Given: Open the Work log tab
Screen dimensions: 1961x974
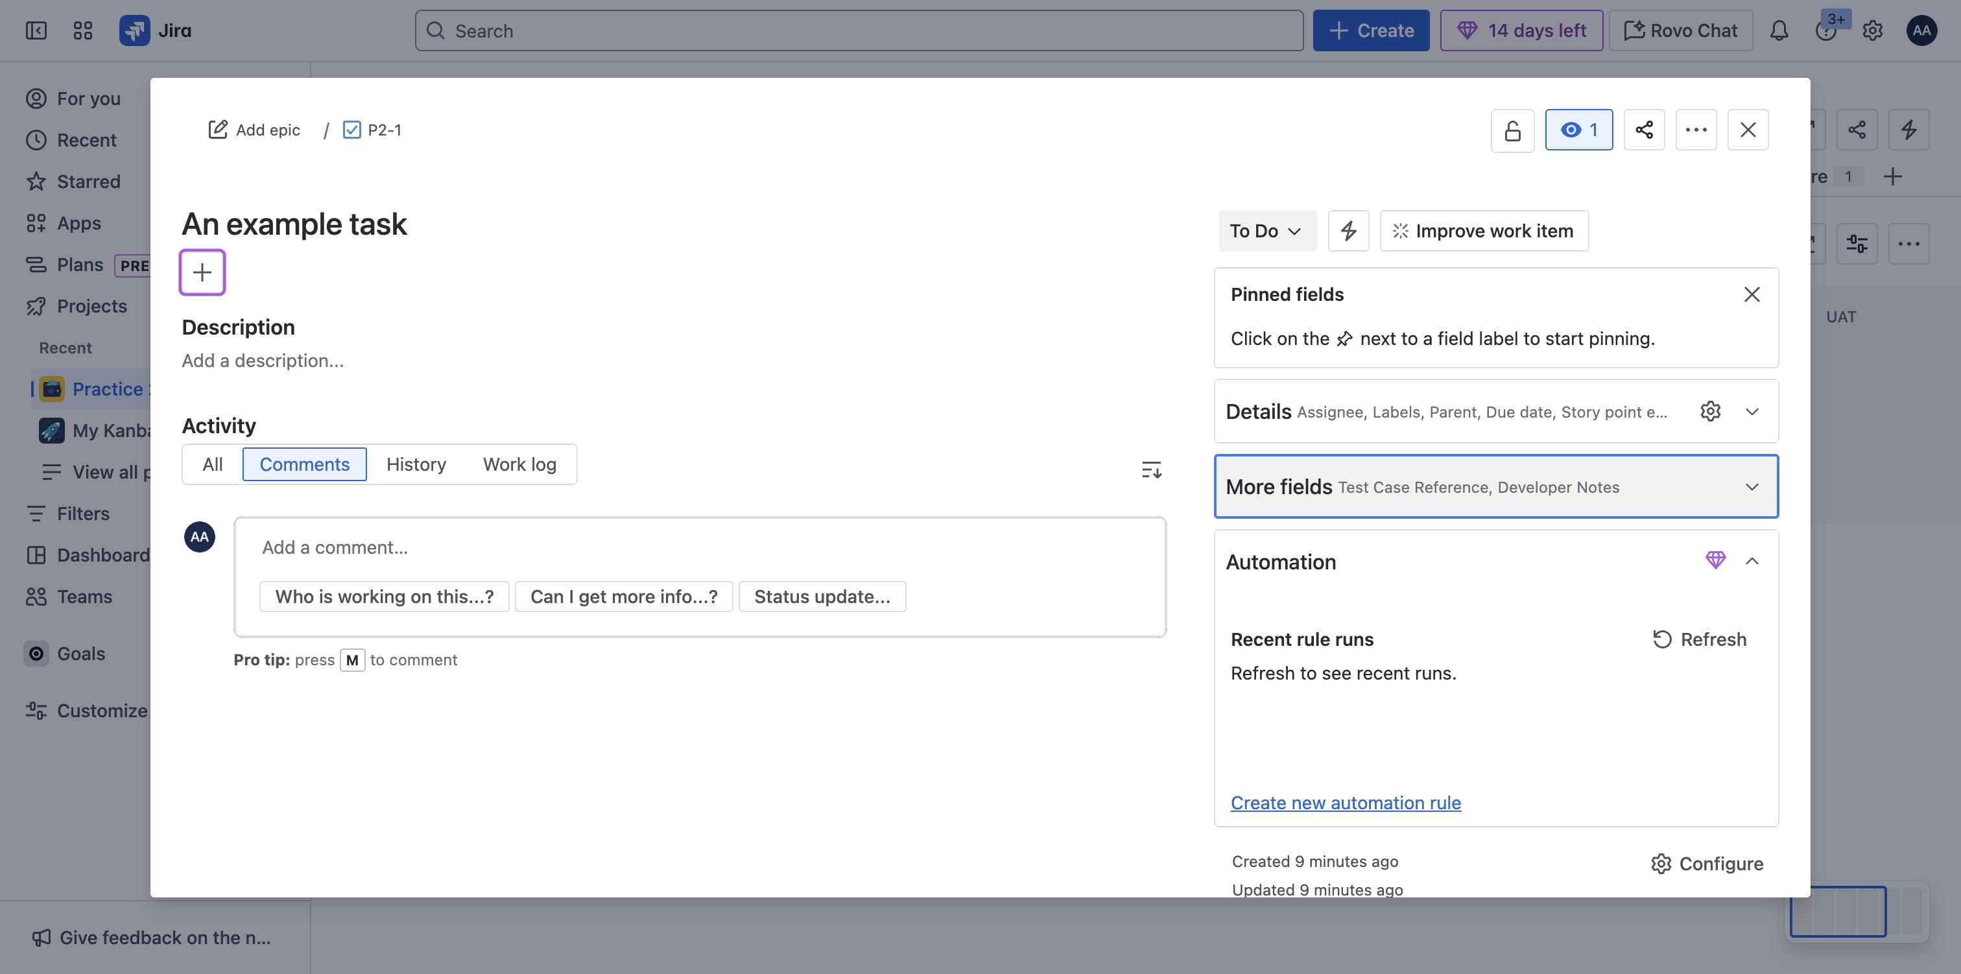Looking at the screenshot, I should [519, 464].
